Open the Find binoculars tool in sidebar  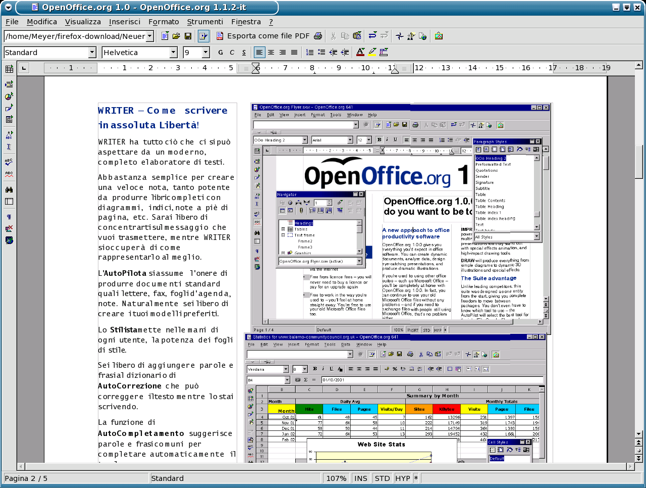click(x=9, y=190)
